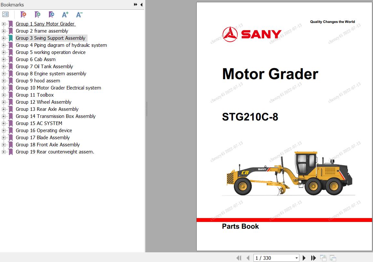Screen dimensions: 373x262
Task: Click the add new bookmark icon
Action: pos(37,15)
